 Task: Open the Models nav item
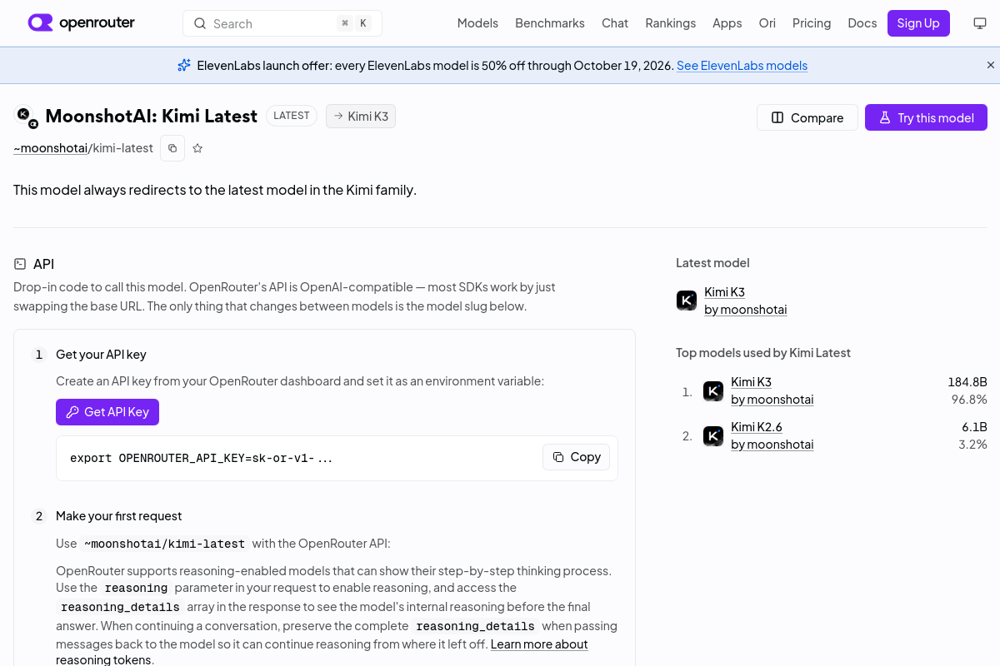coord(477,23)
